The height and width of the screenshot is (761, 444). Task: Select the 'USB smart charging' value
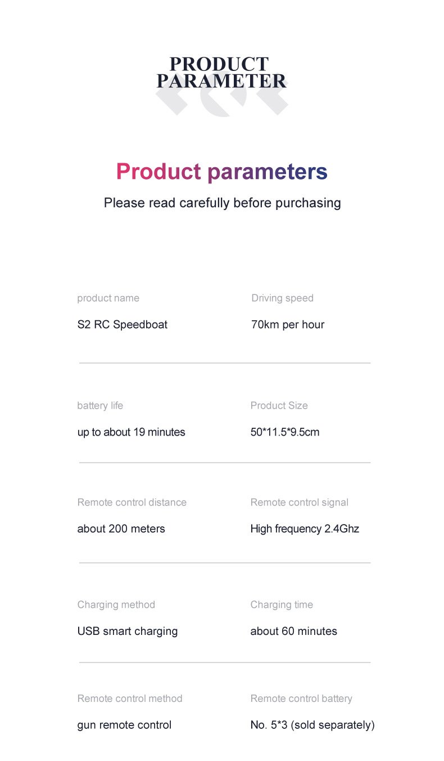[127, 632]
